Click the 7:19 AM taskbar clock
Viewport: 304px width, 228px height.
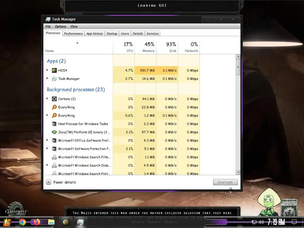pyautogui.click(x=276, y=222)
